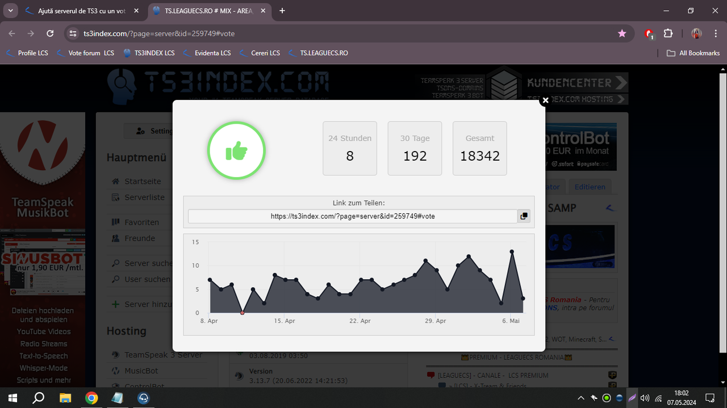Open the Chrome profile avatar

tap(696, 33)
